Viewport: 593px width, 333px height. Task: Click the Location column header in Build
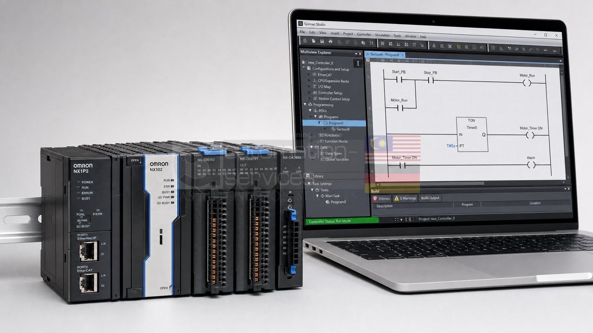point(535,203)
